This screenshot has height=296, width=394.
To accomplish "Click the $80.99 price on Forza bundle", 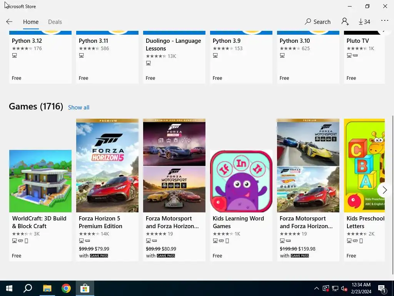I will 169,249.
